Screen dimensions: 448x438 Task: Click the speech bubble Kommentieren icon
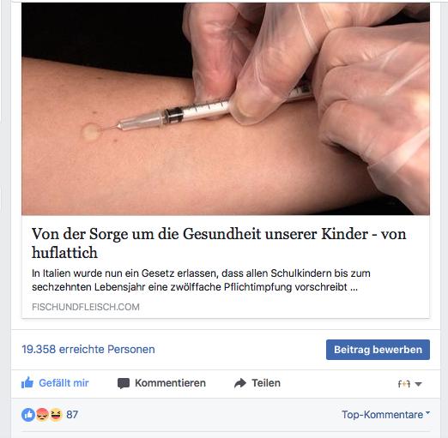[x=124, y=383]
